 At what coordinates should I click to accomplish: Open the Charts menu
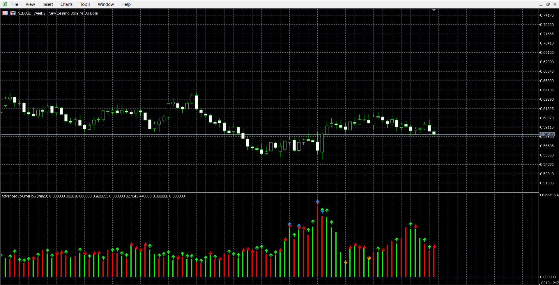tap(66, 4)
